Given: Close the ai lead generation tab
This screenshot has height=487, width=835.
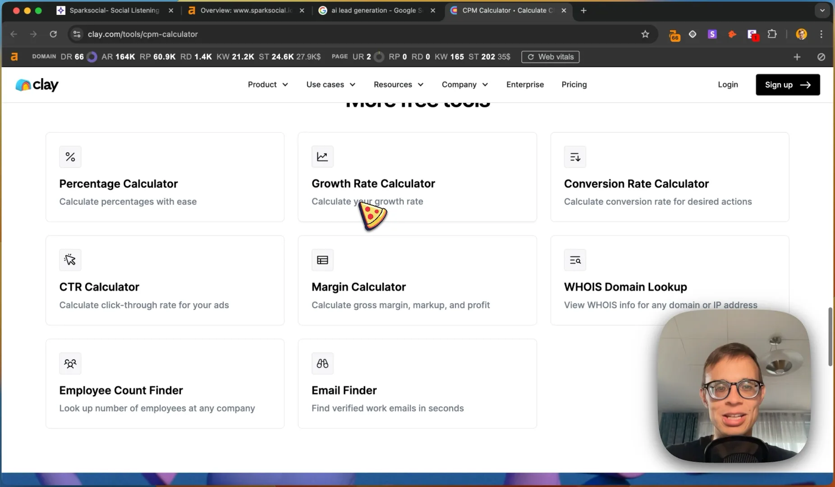Looking at the screenshot, I should 433,10.
